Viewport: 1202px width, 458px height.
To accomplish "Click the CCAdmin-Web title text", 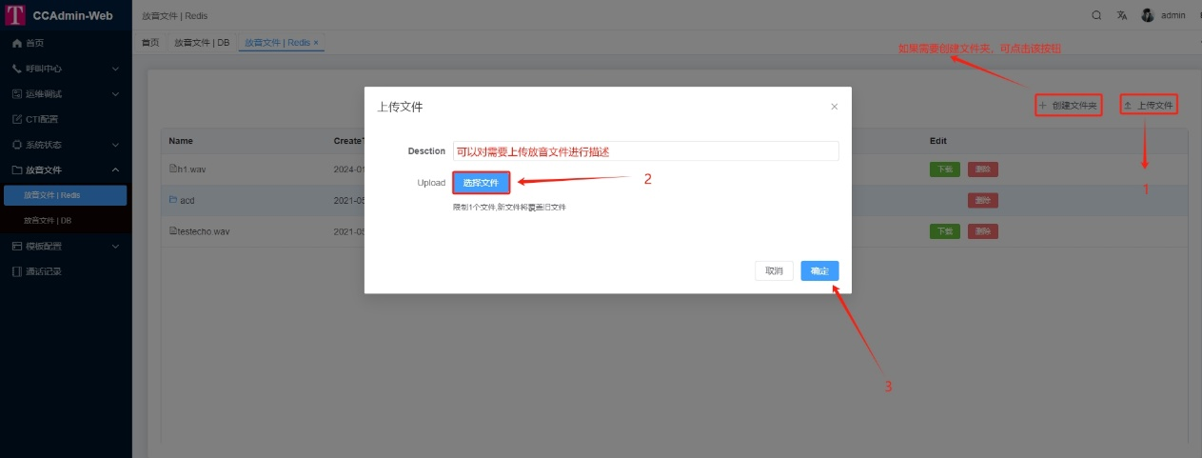I will click(72, 15).
